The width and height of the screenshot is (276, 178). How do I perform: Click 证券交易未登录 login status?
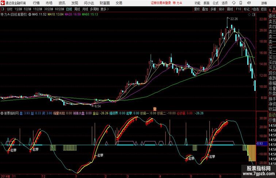tap(161, 3)
